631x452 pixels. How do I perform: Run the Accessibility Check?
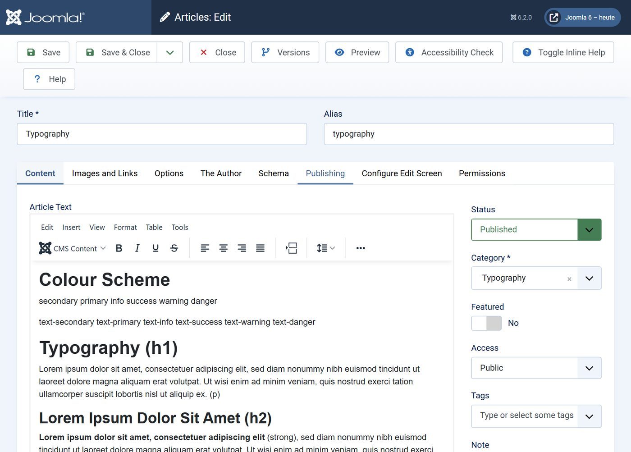(449, 52)
